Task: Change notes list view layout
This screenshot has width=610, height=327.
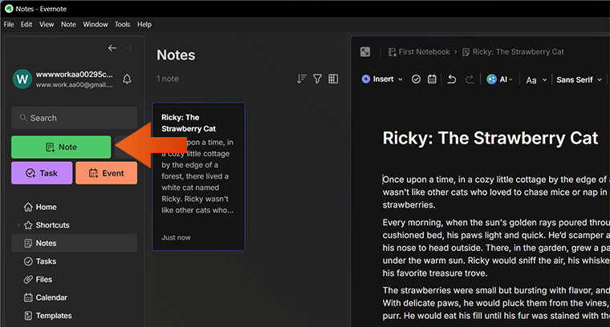Action: tap(333, 79)
